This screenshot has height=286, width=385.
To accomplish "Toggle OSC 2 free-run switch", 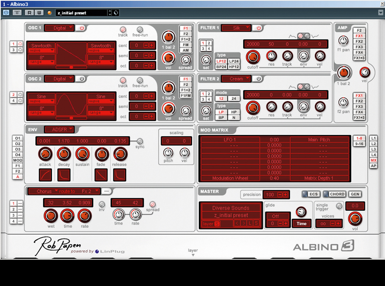I will [140, 80].
